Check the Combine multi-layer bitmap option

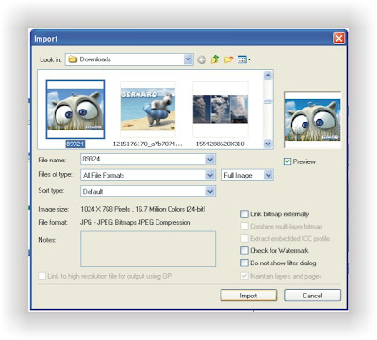(244, 227)
